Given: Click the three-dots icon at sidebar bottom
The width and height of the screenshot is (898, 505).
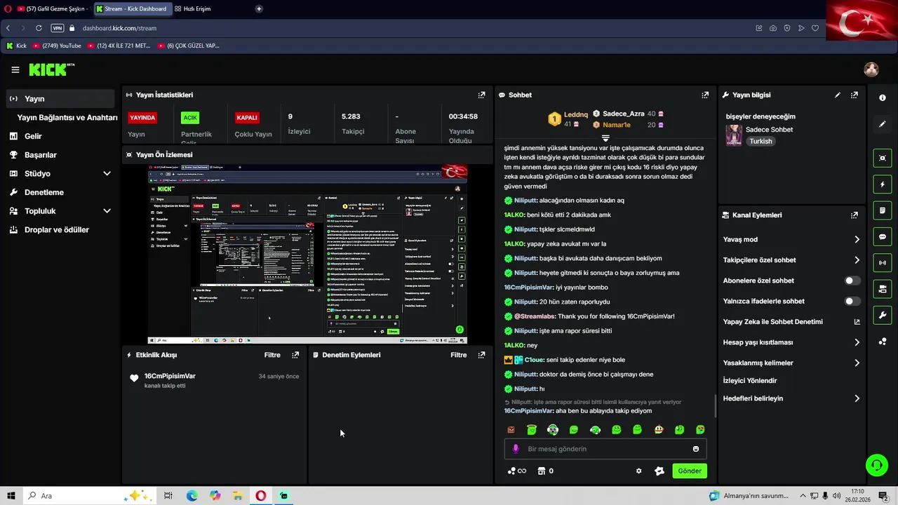Looking at the screenshot, I should click(883, 342).
